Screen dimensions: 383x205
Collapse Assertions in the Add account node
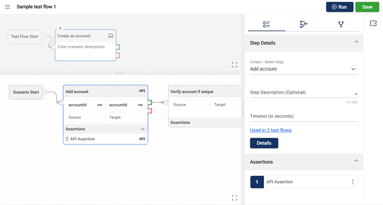coord(143,129)
